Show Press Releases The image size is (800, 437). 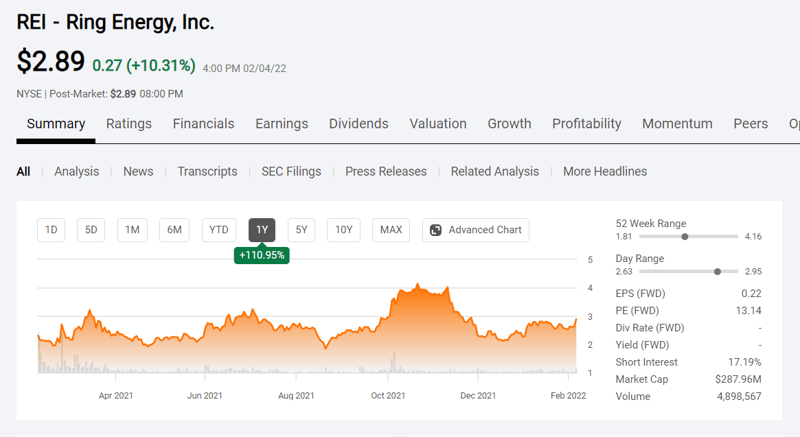click(386, 172)
